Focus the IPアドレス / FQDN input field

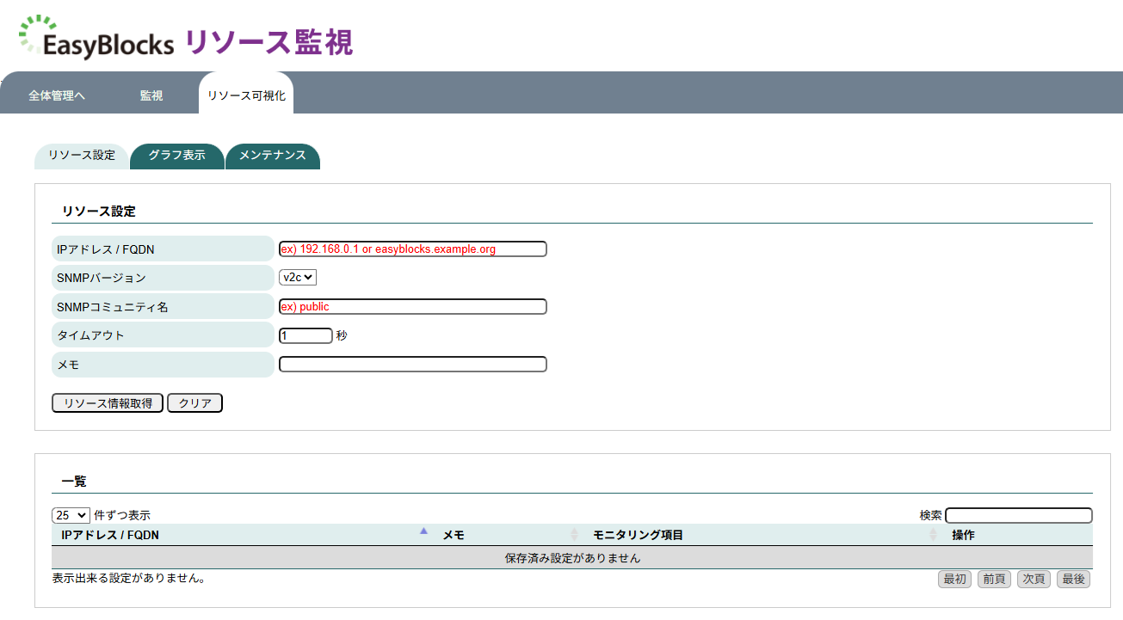point(412,249)
